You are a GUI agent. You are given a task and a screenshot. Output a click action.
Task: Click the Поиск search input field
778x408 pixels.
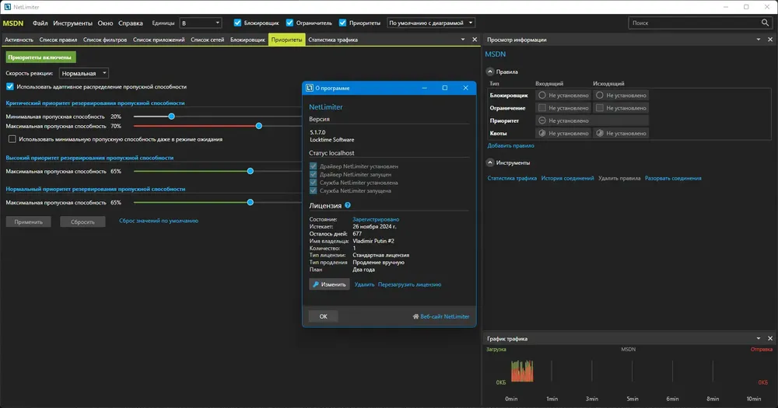pos(695,23)
